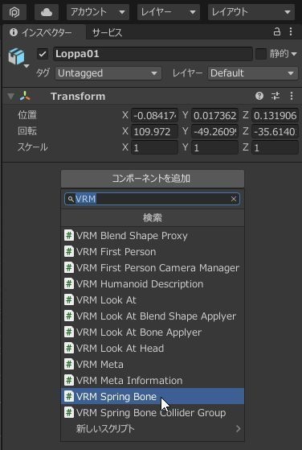The width and height of the screenshot is (302, 450).
Task: Click the position Z field 0.131906
Action: click(275, 115)
